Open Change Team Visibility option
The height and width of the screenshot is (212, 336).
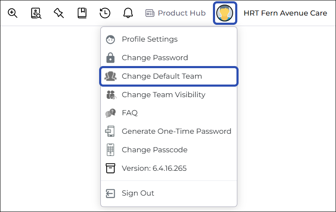point(169,95)
